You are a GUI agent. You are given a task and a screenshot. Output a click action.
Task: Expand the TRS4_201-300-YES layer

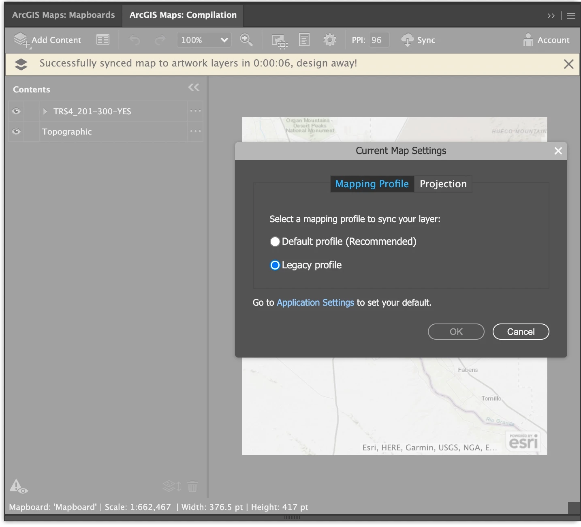point(45,111)
